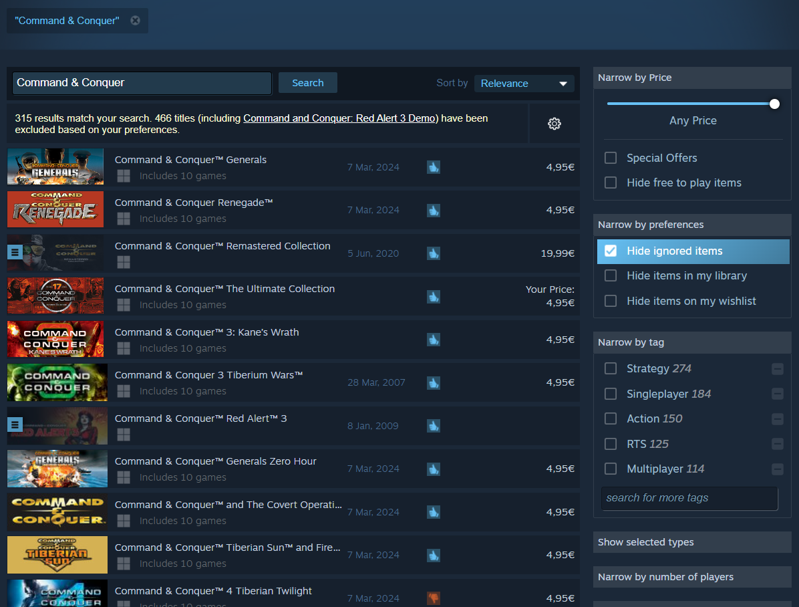Viewport: 799px width, 607px height.
Task: Expand the Show selected types section
Action: [x=692, y=542]
